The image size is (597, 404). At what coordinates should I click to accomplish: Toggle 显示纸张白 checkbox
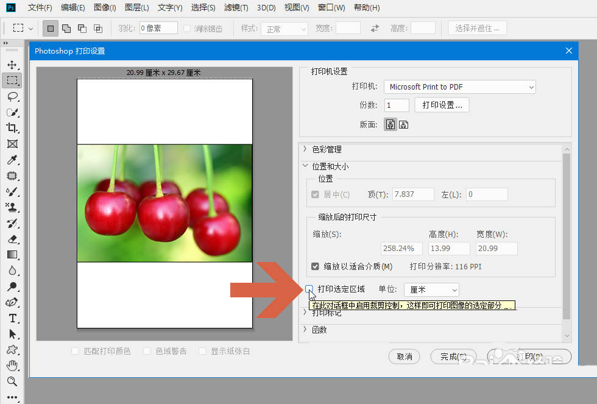click(202, 351)
